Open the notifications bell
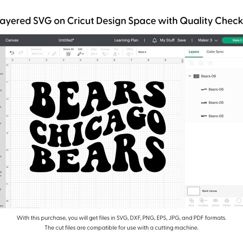Screen dimensions: 243x243 pyautogui.click(x=154, y=40)
